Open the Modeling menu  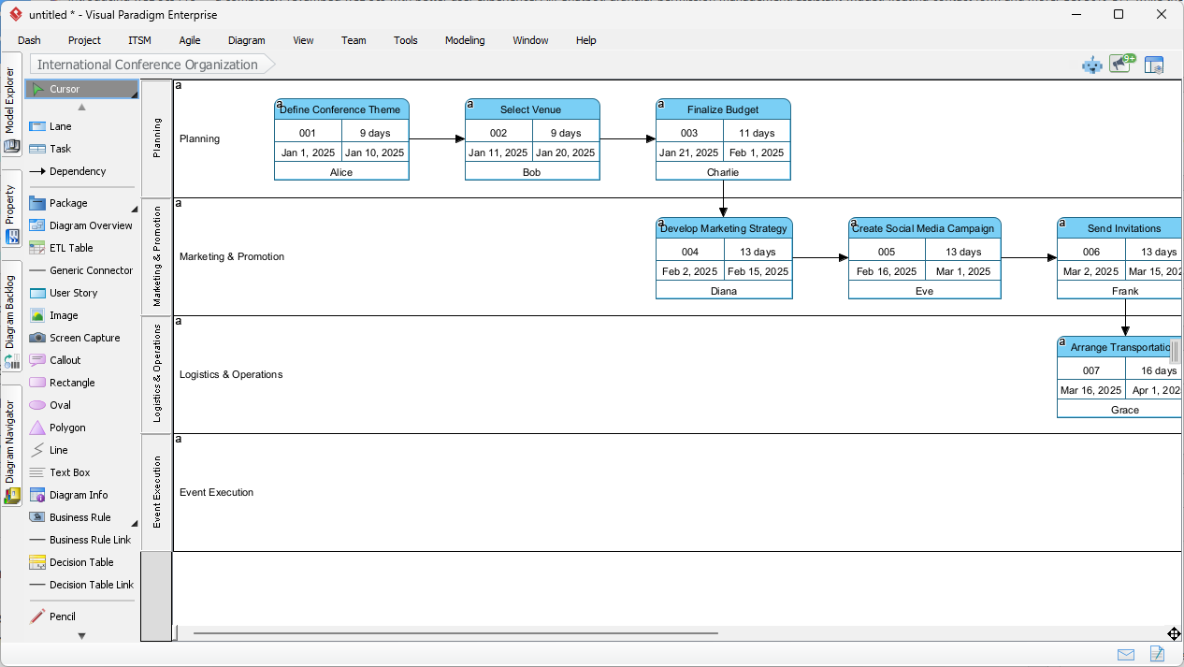[x=465, y=40]
